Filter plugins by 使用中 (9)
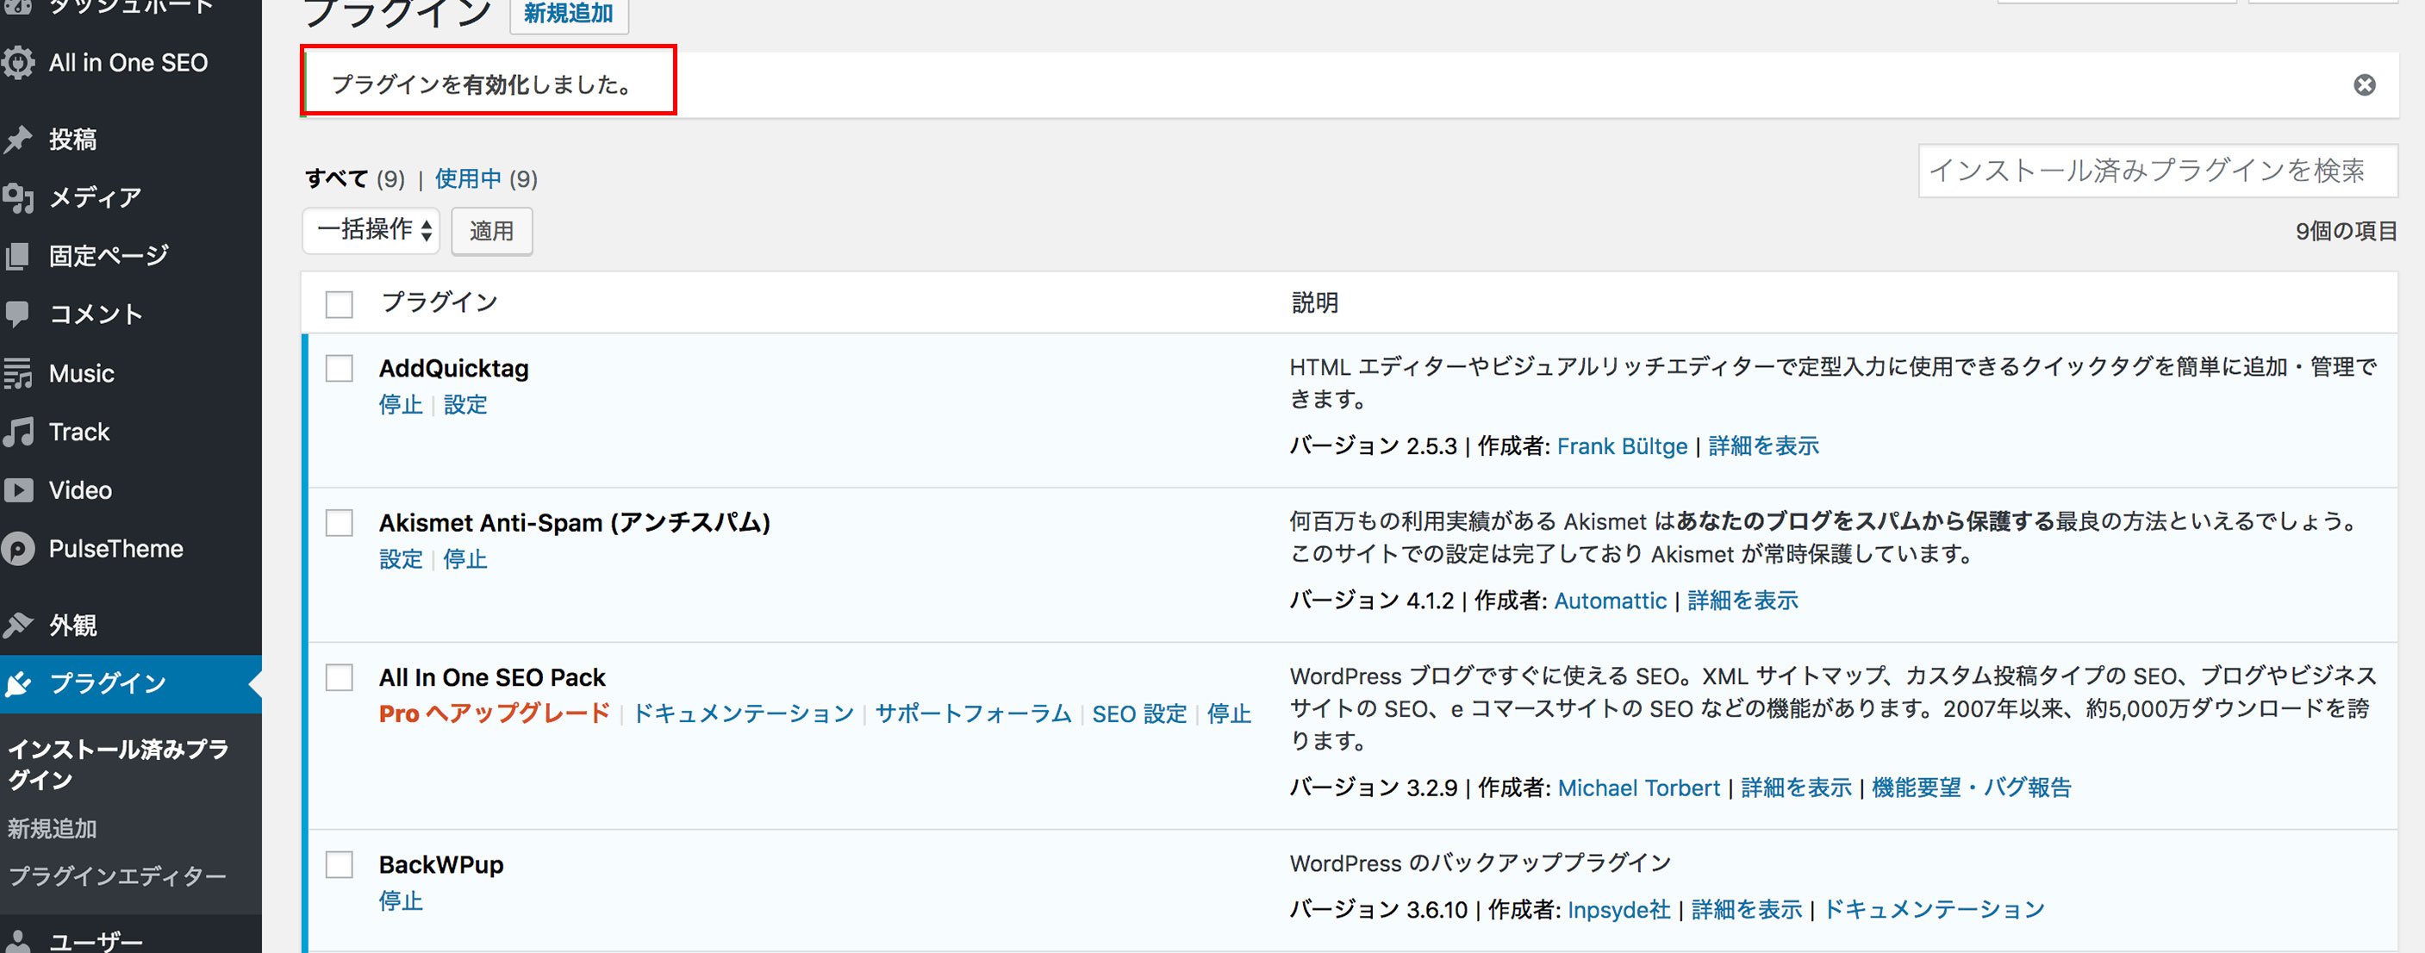This screenshot has width=2425, height=953. coord(486,179)
